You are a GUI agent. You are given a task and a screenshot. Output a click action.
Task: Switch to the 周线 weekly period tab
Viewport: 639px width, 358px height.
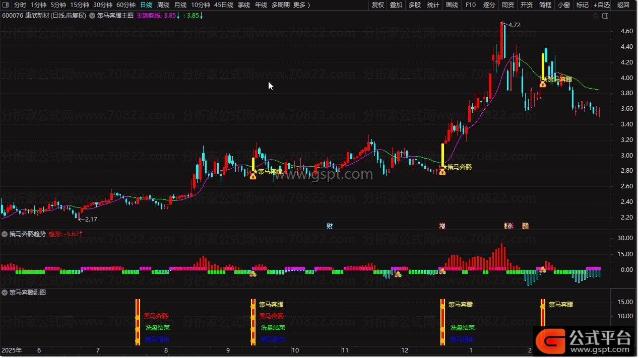[163, 5]
